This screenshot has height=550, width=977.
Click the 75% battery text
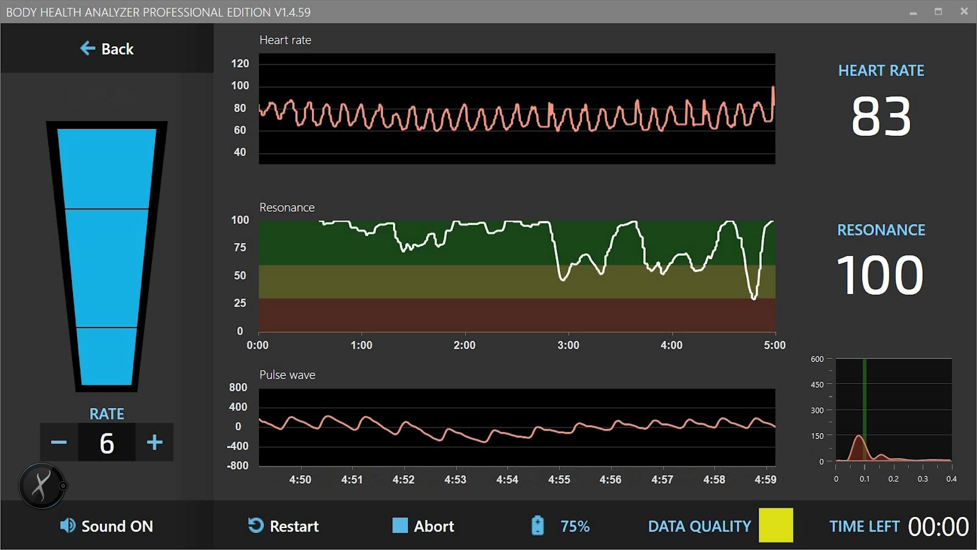pos(575,526)
